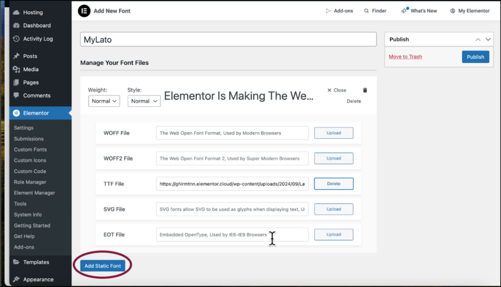
Task: Upload an SVG File
Action: [334, 209]
